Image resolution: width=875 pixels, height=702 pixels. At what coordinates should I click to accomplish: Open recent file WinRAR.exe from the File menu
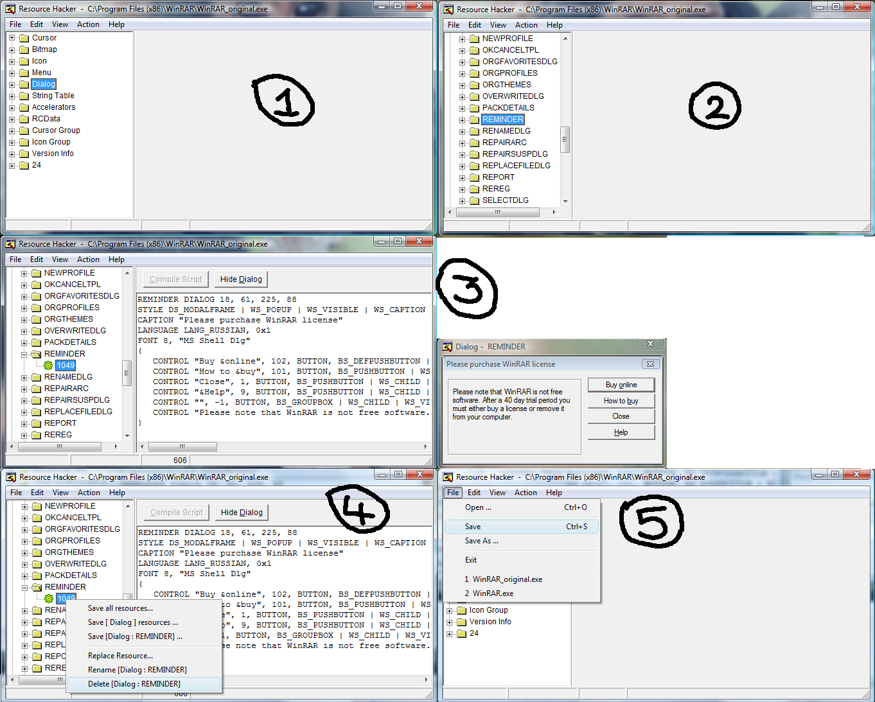pyautogui.click(x=492, y=593)
